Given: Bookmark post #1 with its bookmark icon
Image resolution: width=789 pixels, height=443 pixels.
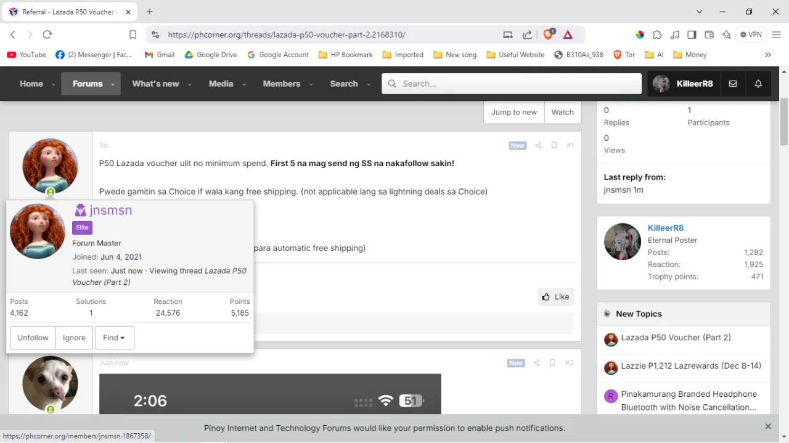Looking at the screenshot, I should click(x=554, y=146).
